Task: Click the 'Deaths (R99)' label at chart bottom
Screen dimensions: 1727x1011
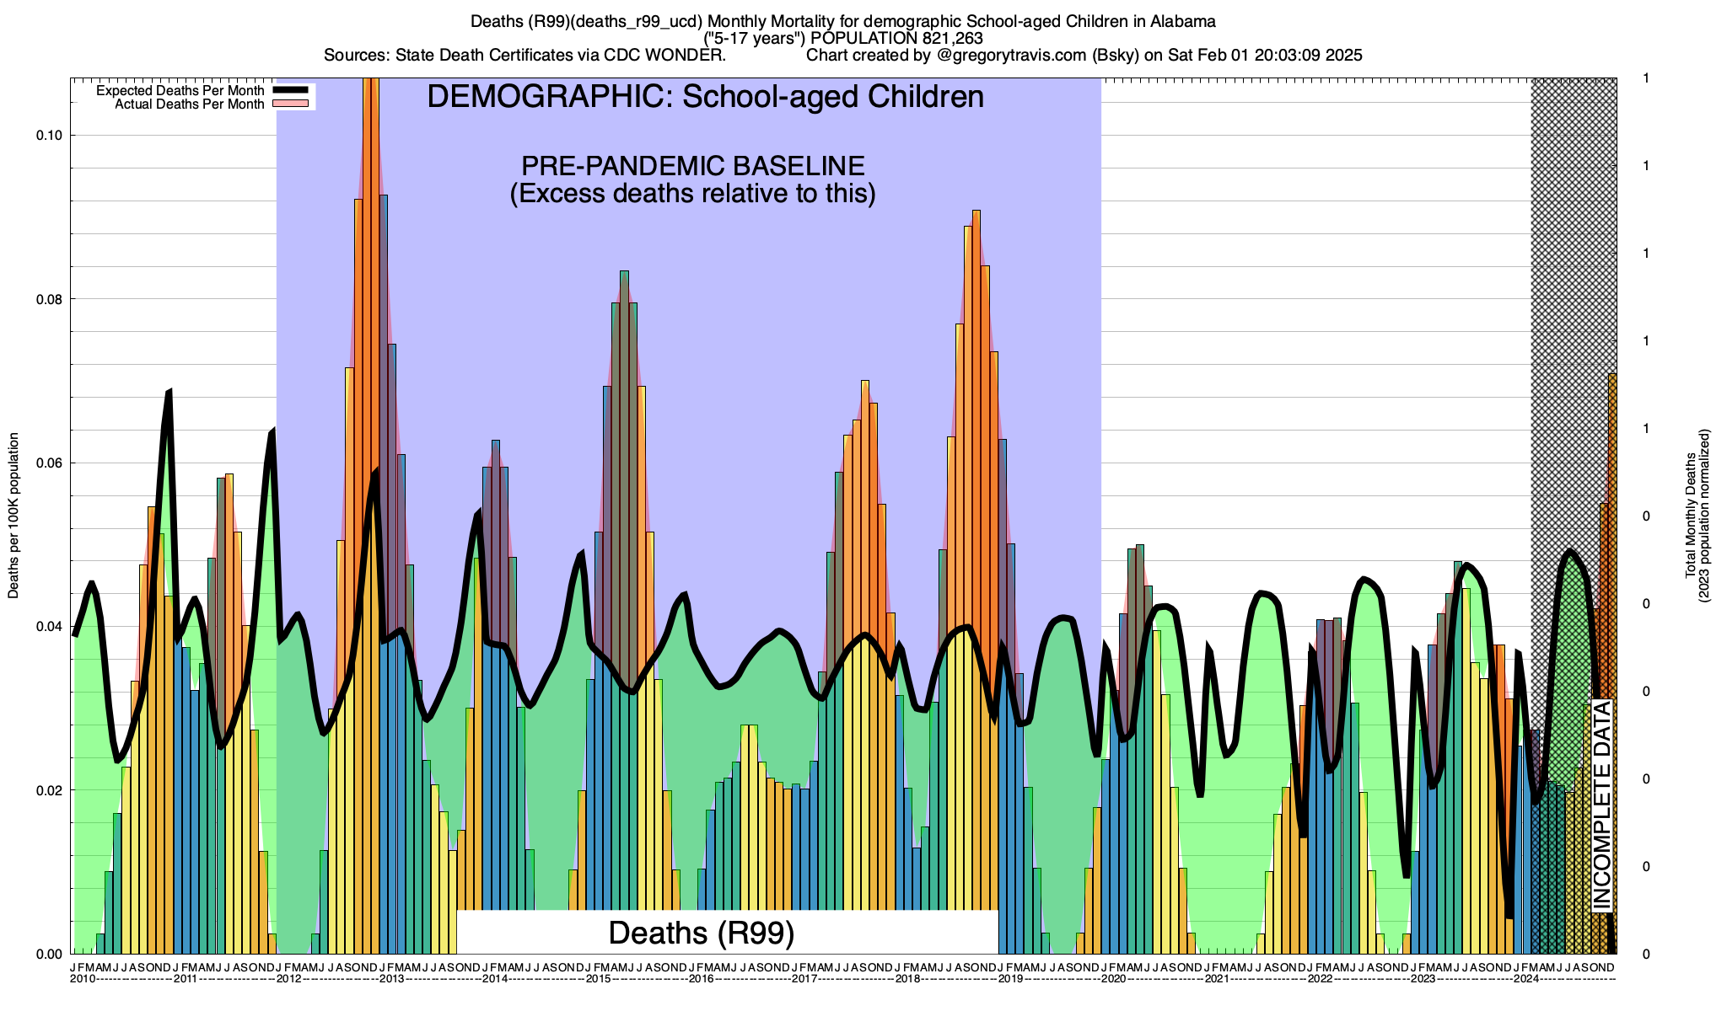Action: pyautogui.click(x=702, y=933)
